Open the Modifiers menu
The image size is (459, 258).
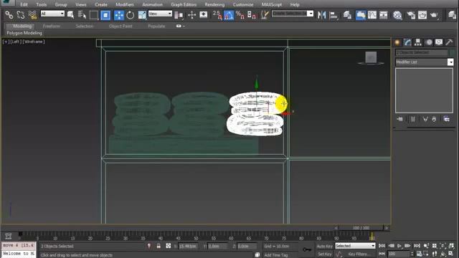tap(125, 5)
